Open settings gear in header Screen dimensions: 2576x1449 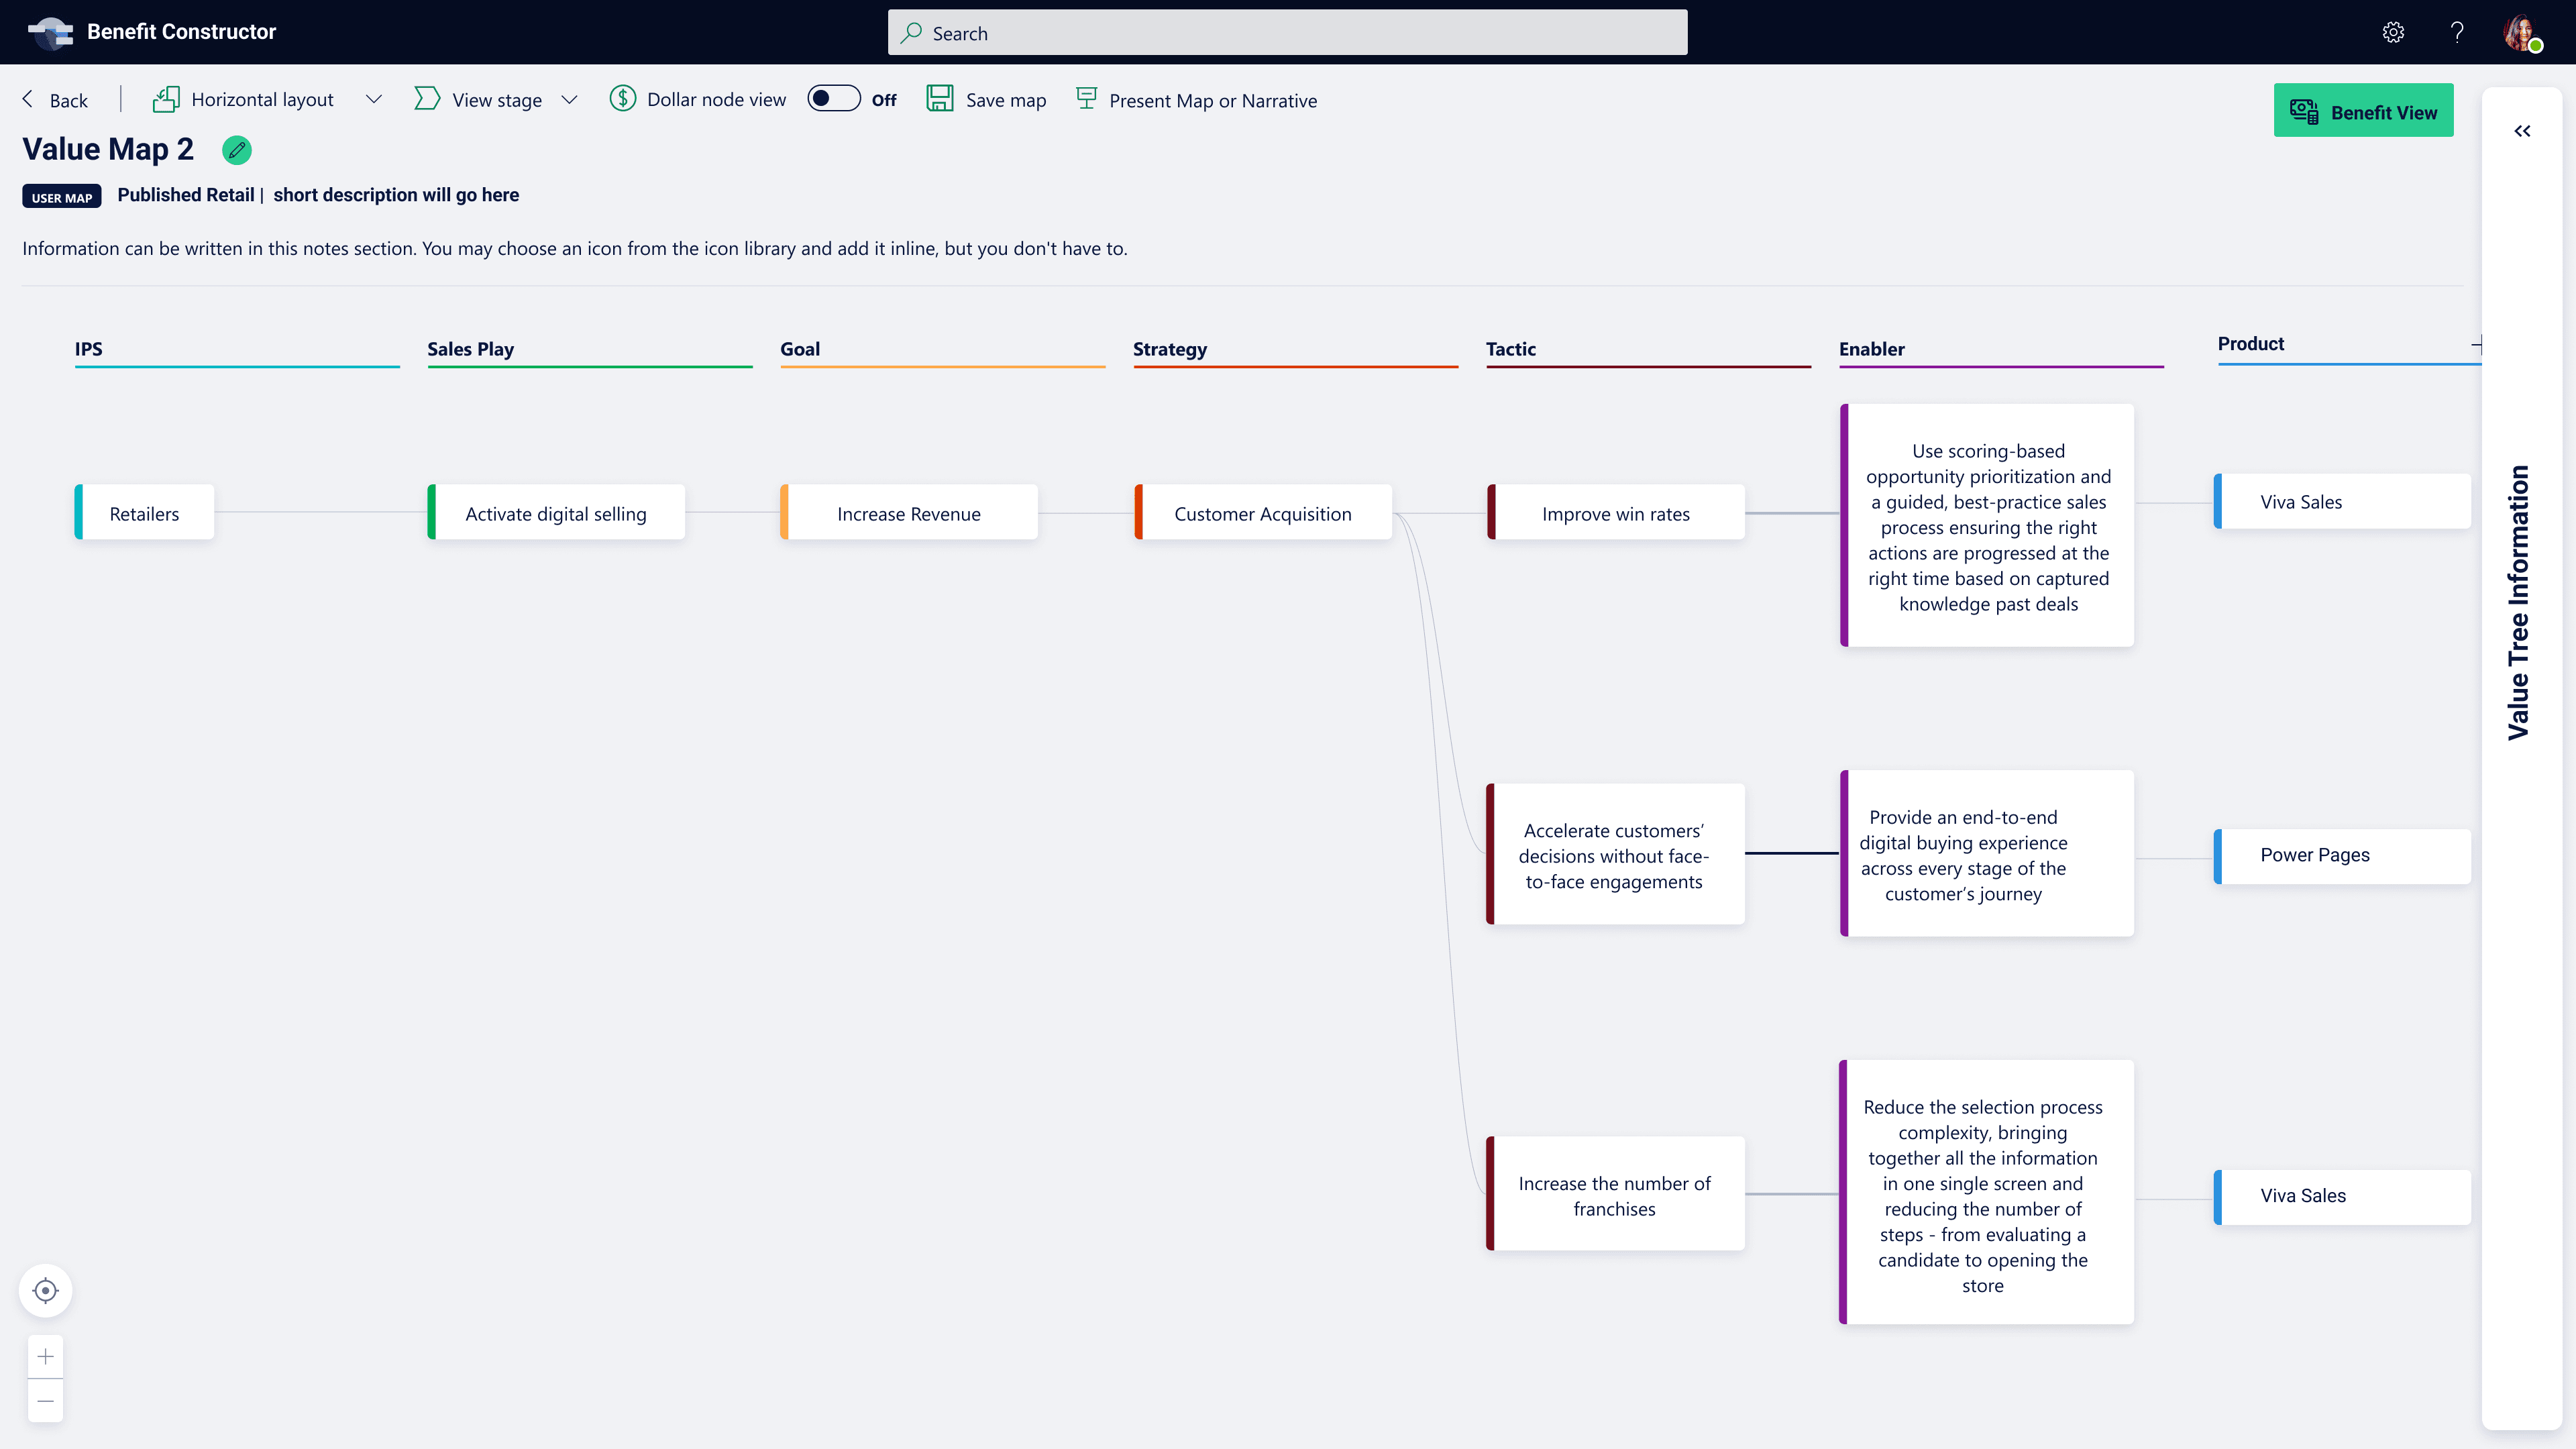(x=2393, y=33)
